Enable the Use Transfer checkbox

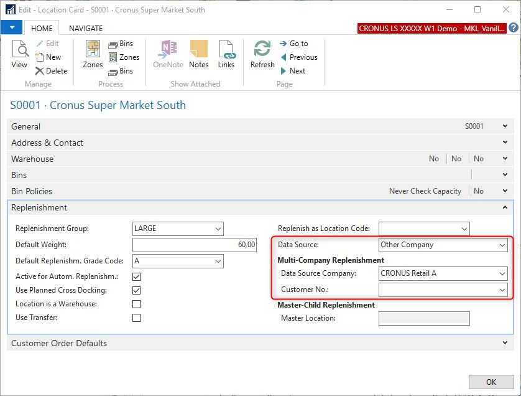[x=137, y=318]
